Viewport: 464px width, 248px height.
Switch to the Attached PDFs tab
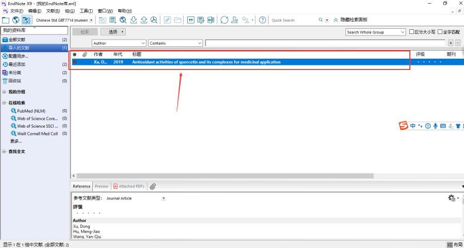[x=129, y=186]
